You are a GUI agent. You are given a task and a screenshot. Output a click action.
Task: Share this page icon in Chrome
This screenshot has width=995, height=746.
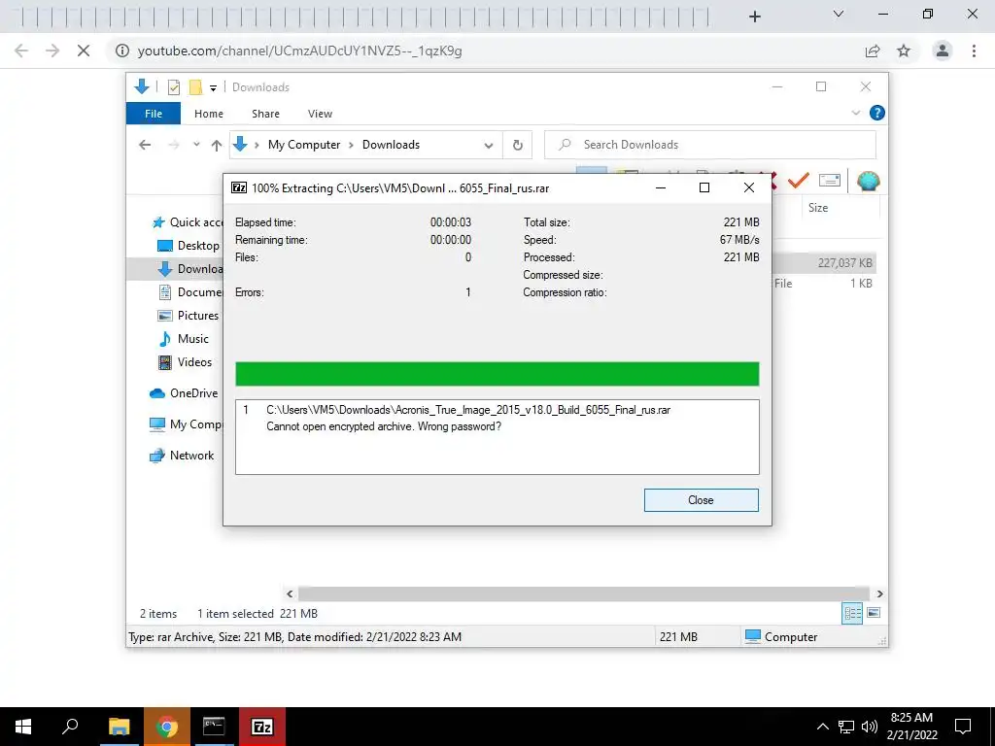(x=873, y=51)
